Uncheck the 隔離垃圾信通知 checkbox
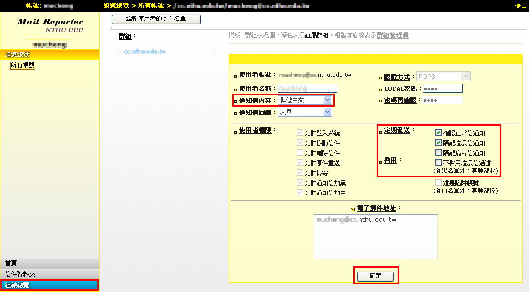529x292 pixels. 438,143
